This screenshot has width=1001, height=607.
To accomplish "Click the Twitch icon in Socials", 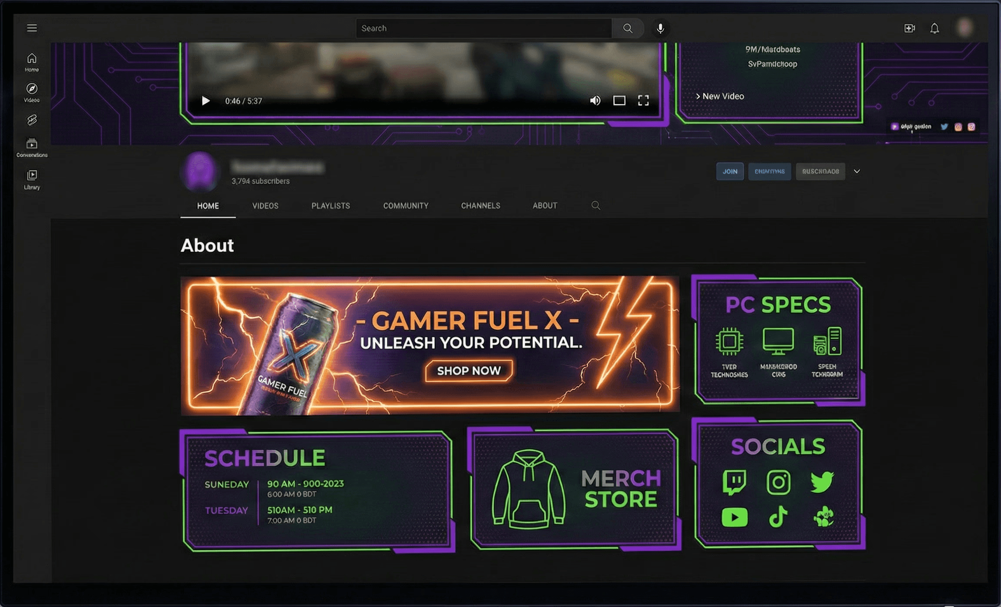I will pos(734,482).
